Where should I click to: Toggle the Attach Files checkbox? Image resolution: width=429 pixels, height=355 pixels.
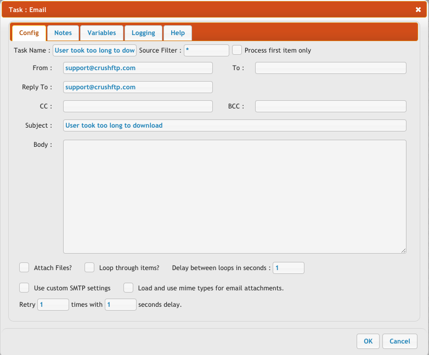(x=24, y=267)
